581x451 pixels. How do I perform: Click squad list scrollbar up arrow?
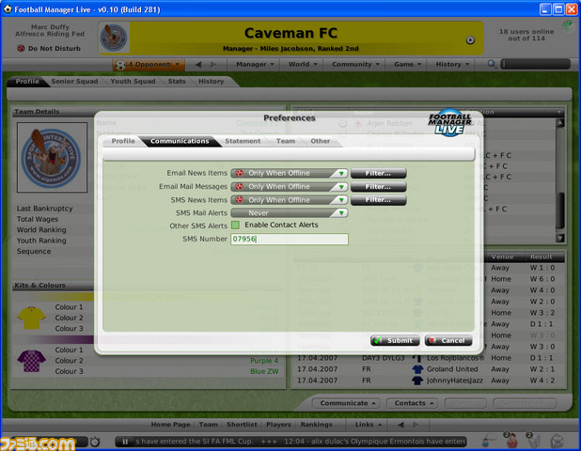pos(560,123)
